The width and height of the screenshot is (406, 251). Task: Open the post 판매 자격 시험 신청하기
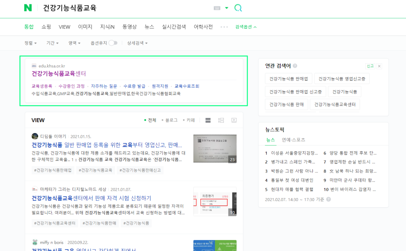coord(91,198)
